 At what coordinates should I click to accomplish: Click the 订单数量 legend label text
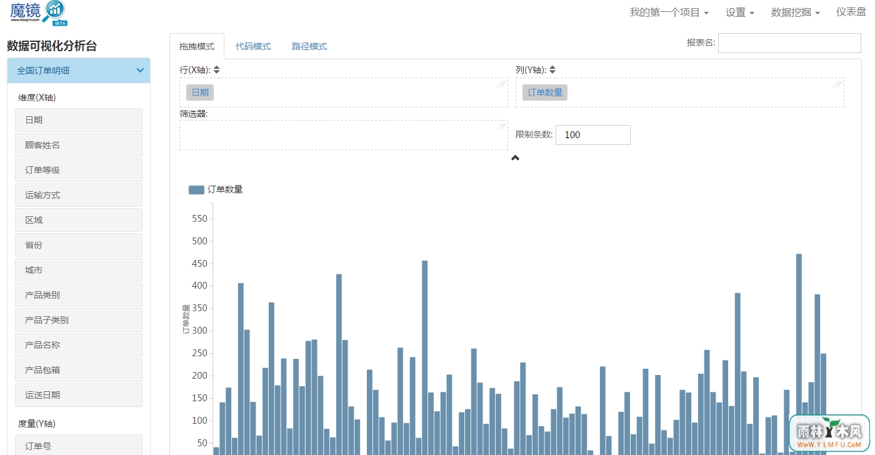225,189
